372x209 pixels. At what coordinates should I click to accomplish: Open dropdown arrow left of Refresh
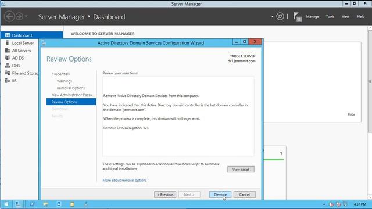pos(273,16)
